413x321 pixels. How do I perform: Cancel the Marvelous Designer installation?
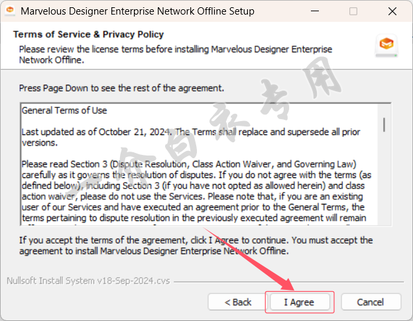click(371, 302)
